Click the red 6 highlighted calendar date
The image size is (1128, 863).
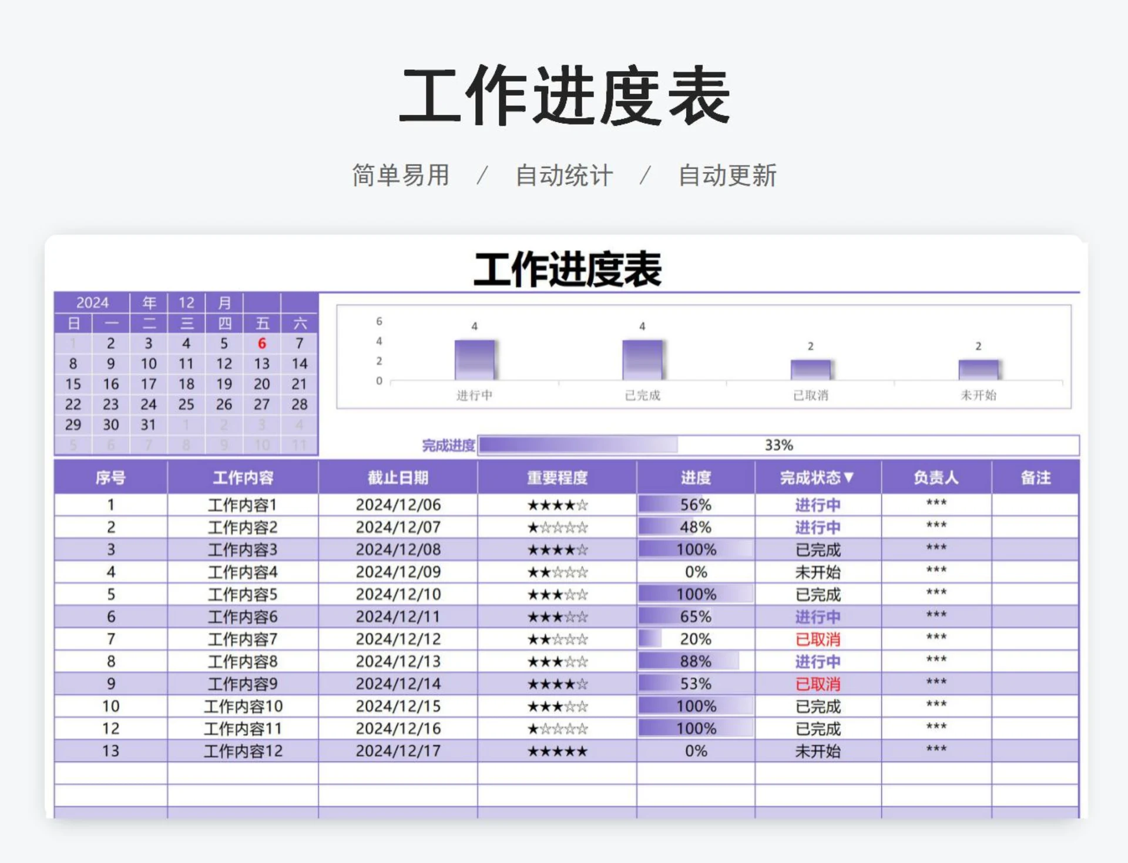[x=264, y=344]
